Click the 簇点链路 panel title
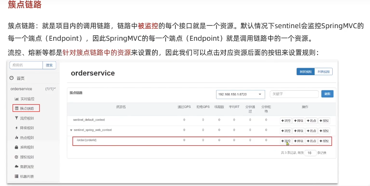 [x=76, y=93]
